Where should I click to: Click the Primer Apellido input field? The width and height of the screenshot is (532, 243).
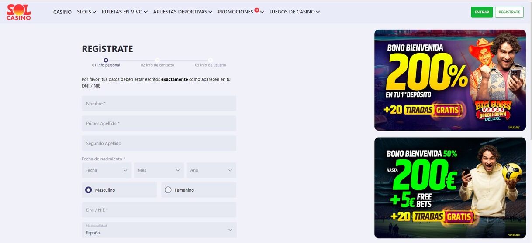159,123
